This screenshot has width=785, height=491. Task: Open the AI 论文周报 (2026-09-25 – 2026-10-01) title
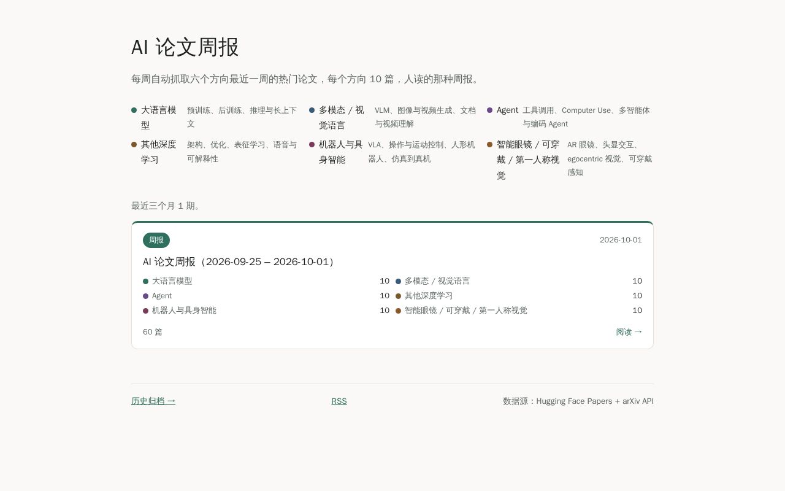240,261
